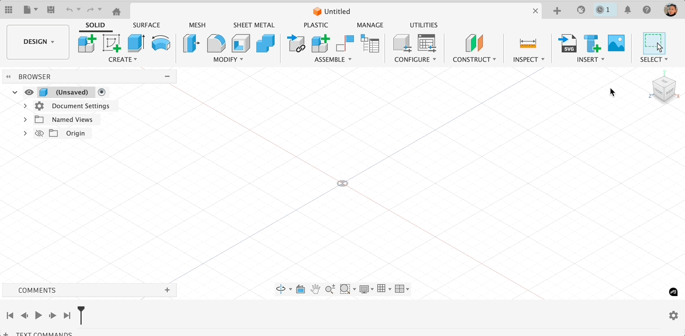685x336 pixels.
Task: Click the ViewCube to orient view
Action: click(x=664, y=89)
